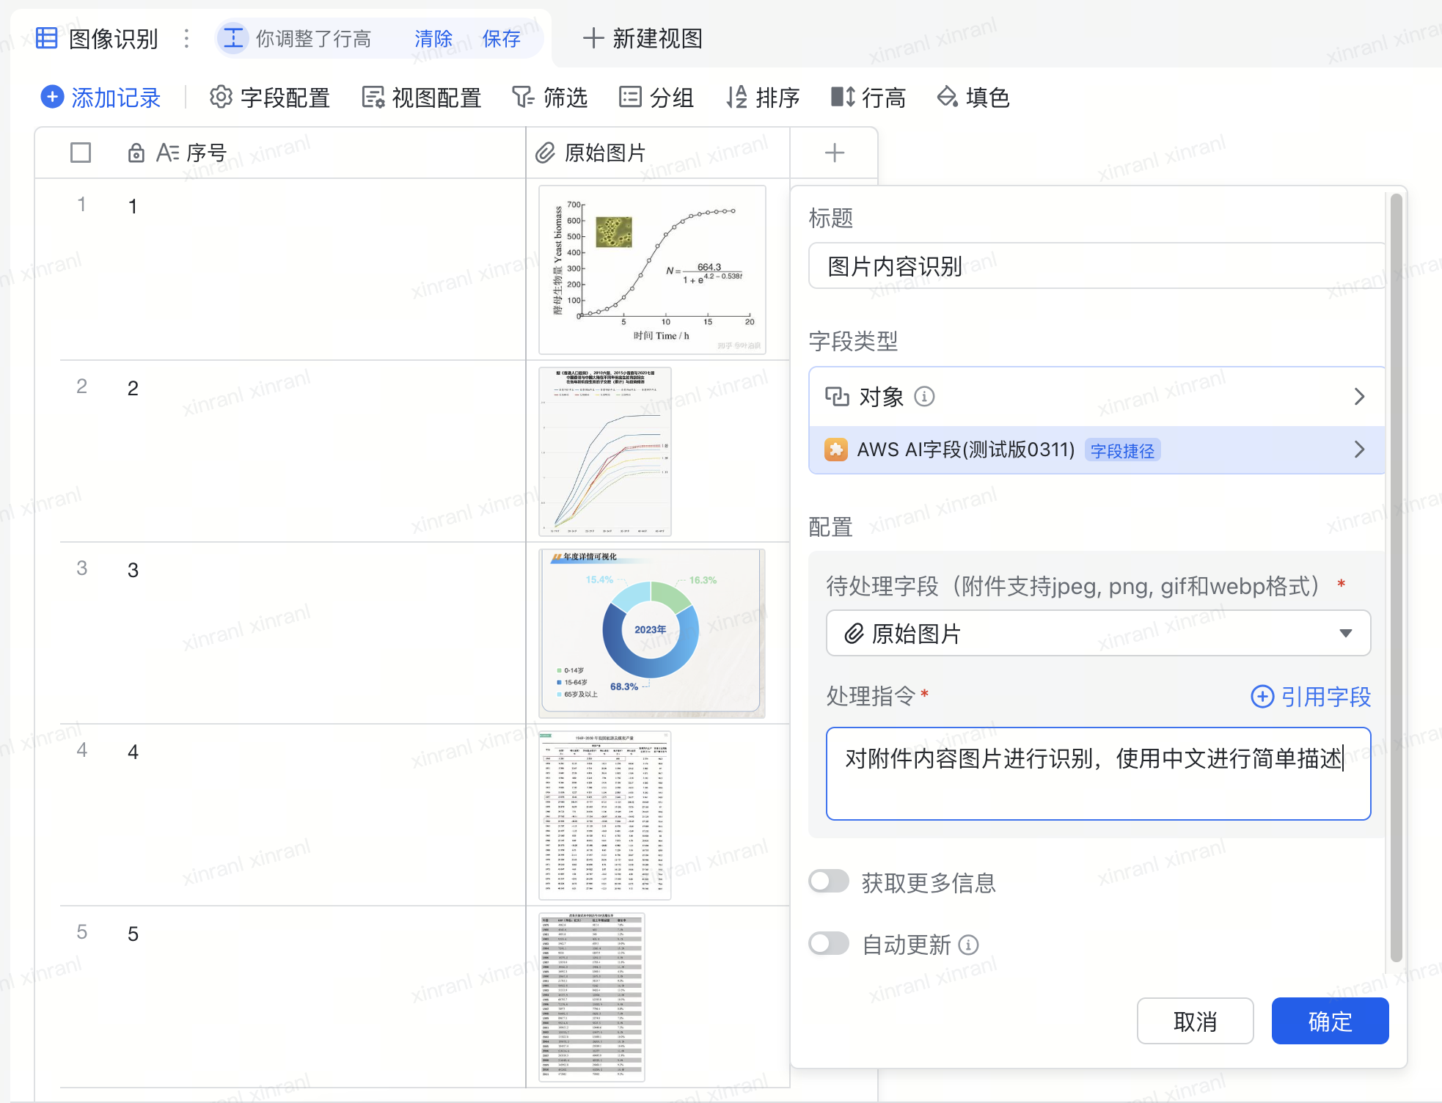Click the paperclip icon in 原始图片 header
This screenshot has width=1442, height=1103.
(x=545, y=153)
